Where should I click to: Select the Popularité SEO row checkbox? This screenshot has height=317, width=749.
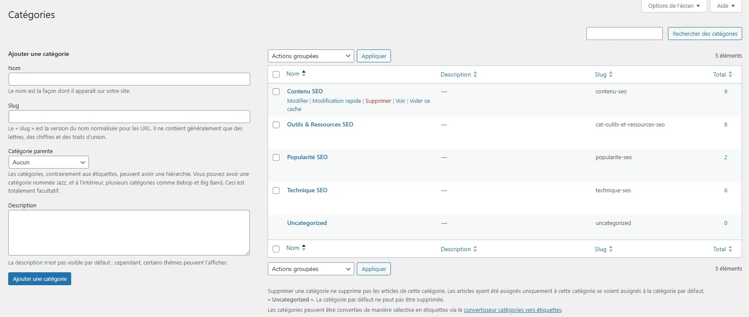276,157
